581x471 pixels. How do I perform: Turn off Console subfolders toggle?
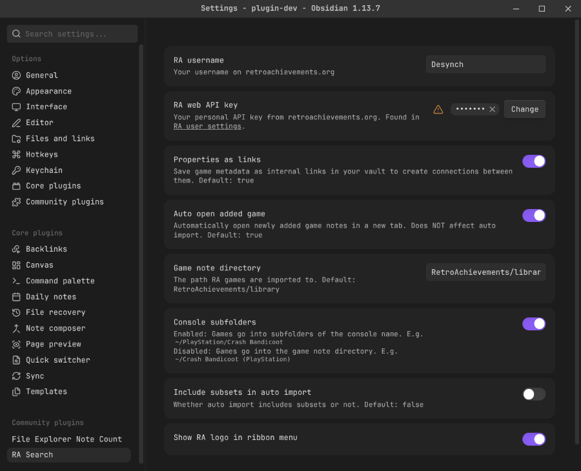[x=534, y=324]
